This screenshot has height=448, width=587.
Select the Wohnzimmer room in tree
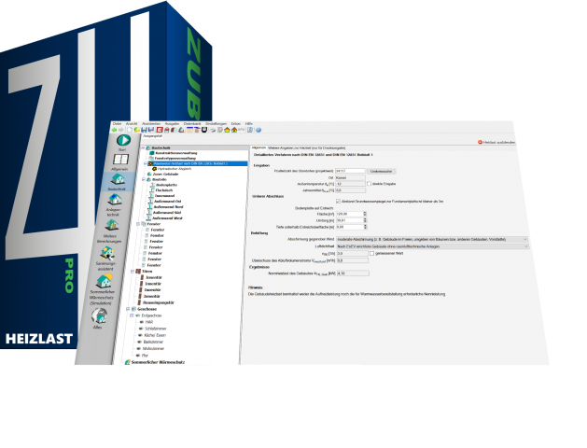pyautogui.click(x=153, y=349)
